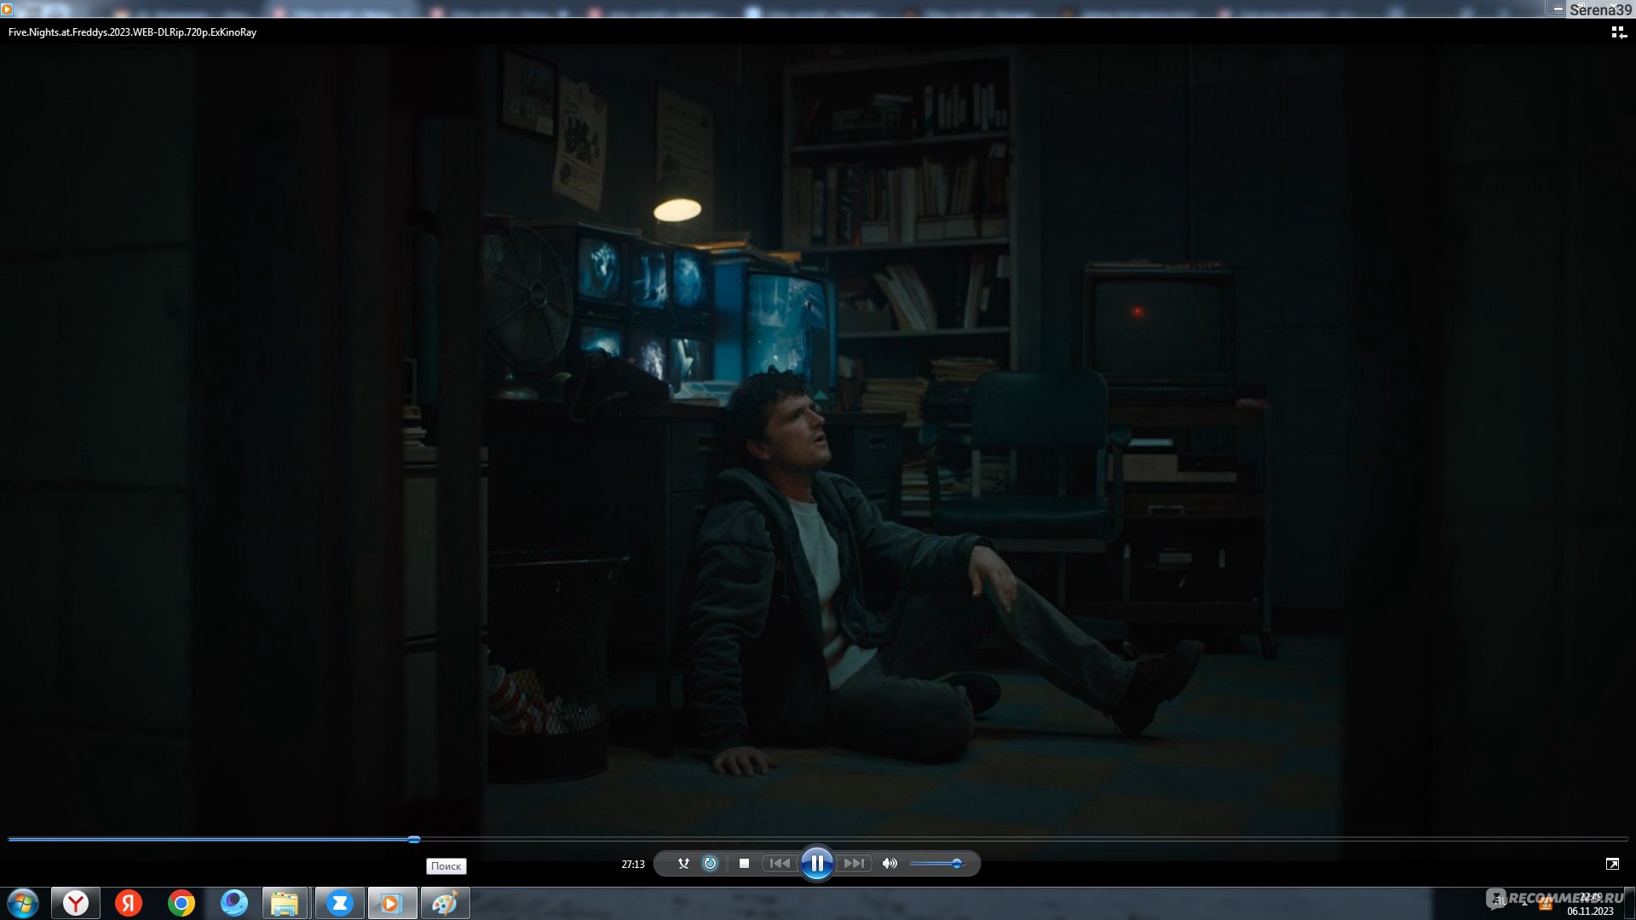The image size is (1636, 920).
Task: Open Paint from the taskbar
Action: tap(445, 903)
